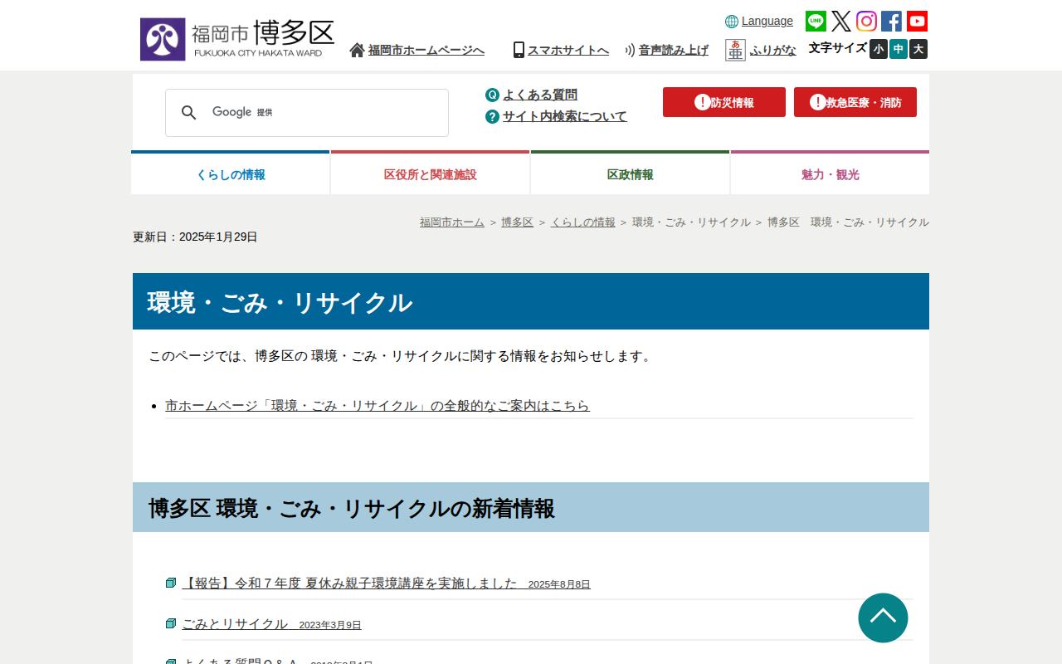This screenshot has height=664, width=1062.
Task: Open the YouTube icon
Action: pos(917,21)
